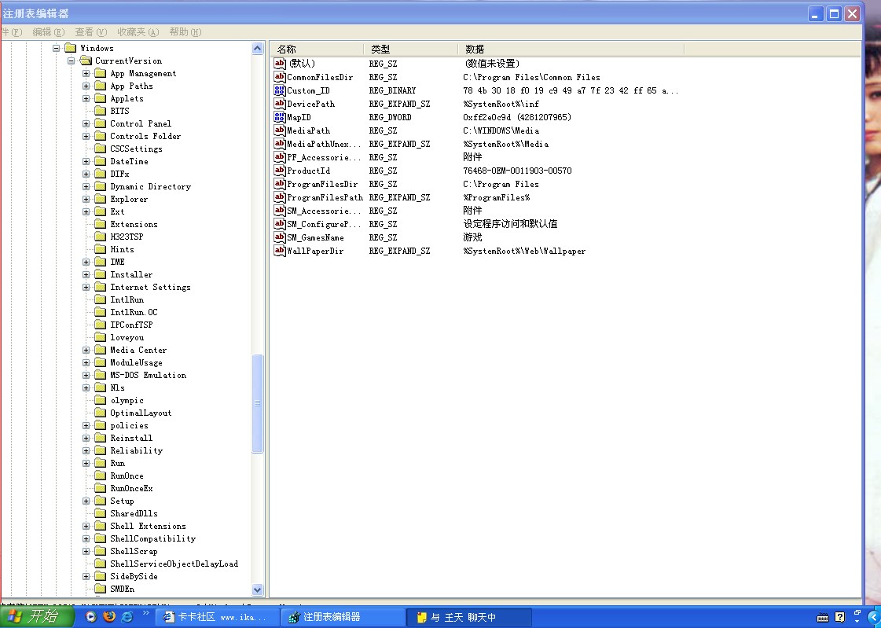Open the 编辑(E) menu
881x628 pixels.
48,32
